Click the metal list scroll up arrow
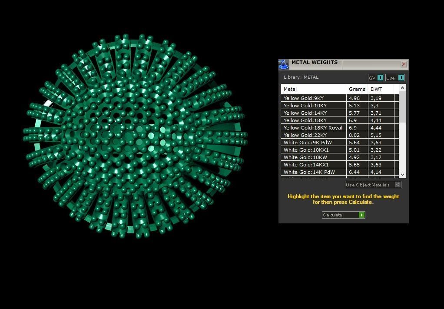This screenshot has height=309, width=444. (x=402, y=88)
